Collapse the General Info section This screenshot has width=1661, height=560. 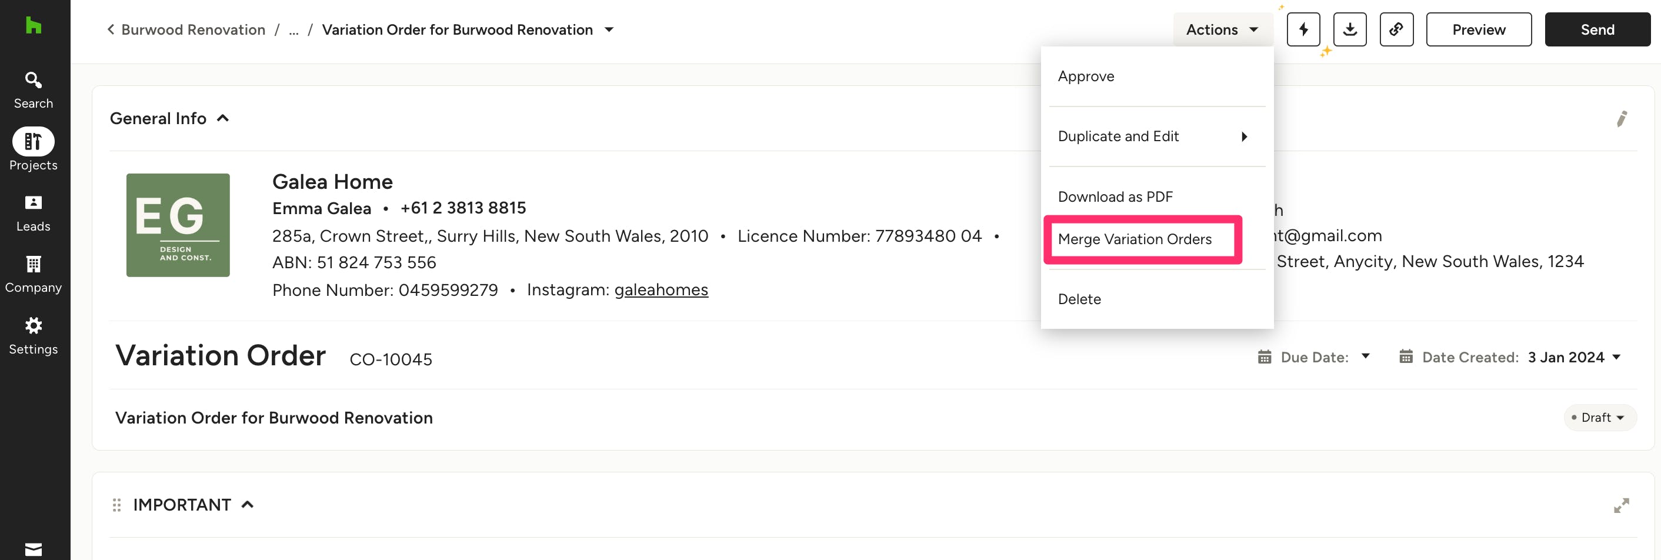223,119
